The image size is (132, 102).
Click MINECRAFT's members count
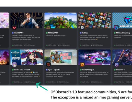pos(63,45)
